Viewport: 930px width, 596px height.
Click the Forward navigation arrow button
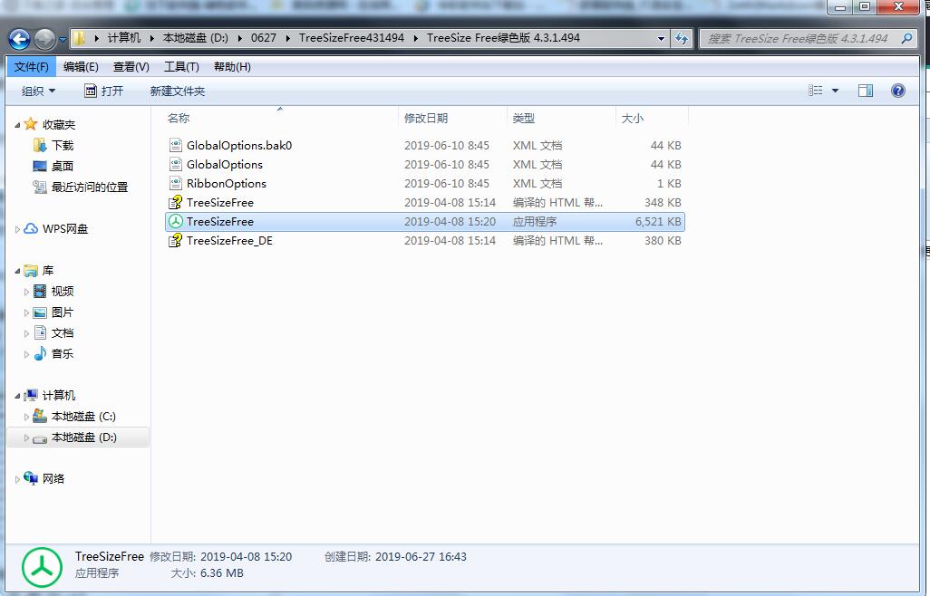[x=44, y=39]
